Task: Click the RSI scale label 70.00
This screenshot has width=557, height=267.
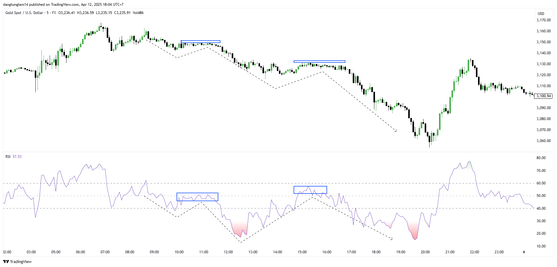Action: pyautogui.click(x=541, y=171)
